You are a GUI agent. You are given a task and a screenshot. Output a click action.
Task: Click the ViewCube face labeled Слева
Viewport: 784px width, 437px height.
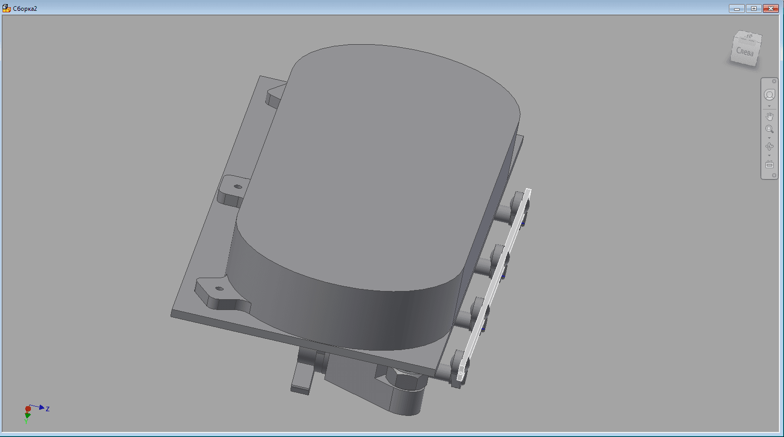pyautogui.click(x=744, y=52)
